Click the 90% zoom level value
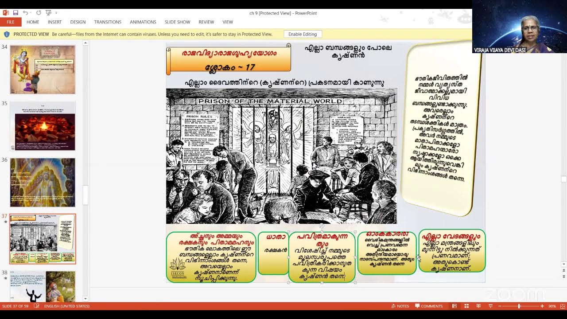Viewport: 567px width, 319px height. 552,306
